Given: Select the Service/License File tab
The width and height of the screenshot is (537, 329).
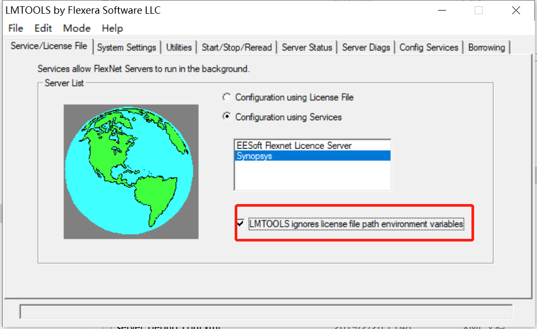Looking at the screenshot, I should click(x=49, y=46).
